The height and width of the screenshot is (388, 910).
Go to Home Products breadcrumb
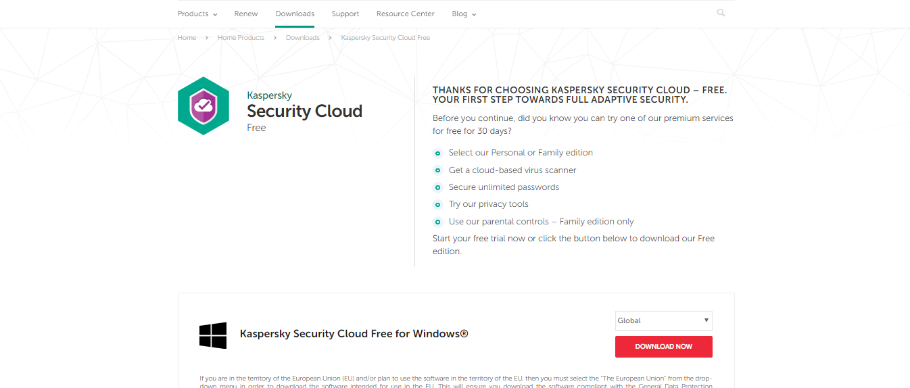coord(241,38)
